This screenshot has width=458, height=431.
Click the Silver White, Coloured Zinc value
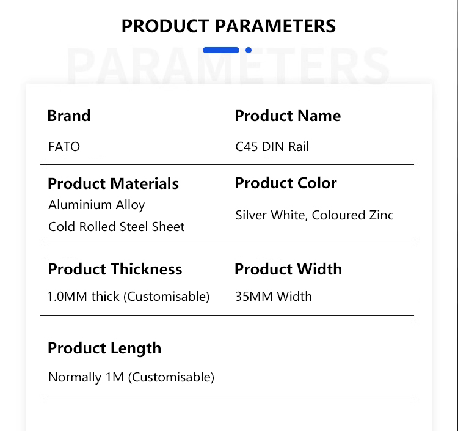tap(314, 215)
